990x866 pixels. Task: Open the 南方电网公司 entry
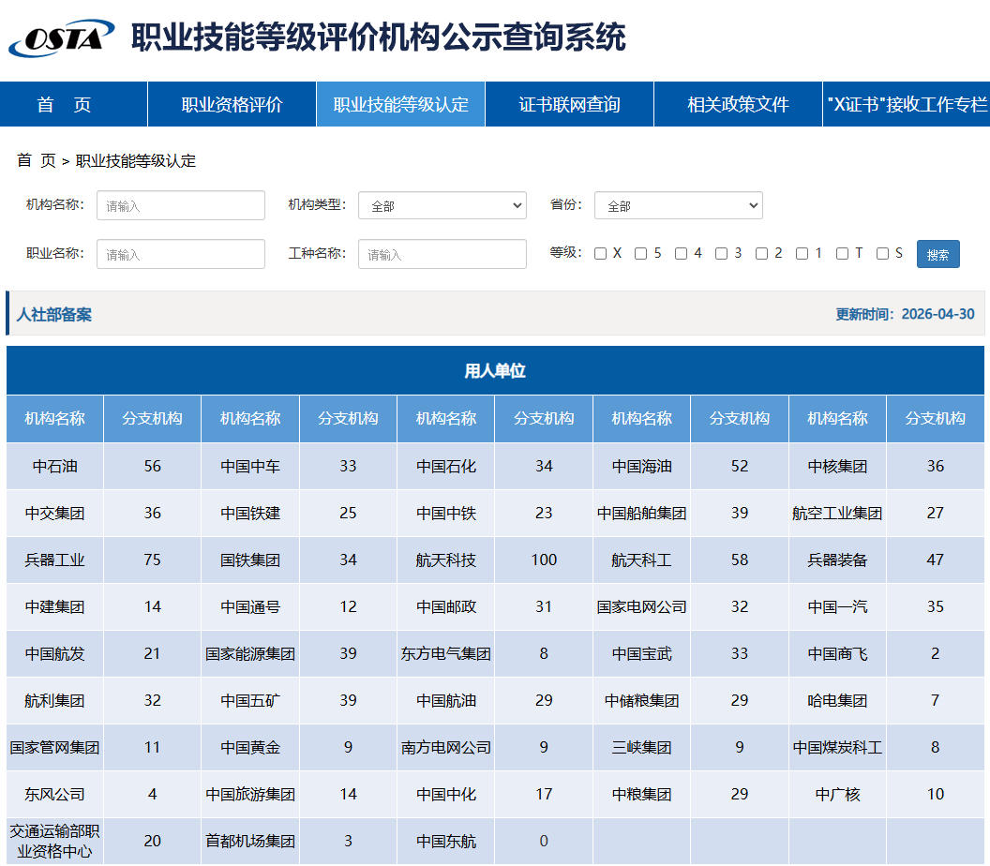(445, 747)
